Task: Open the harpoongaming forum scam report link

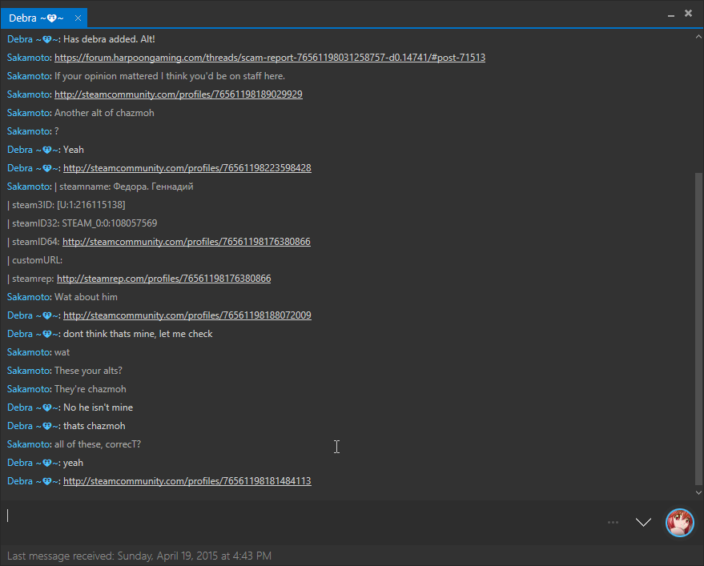Action: 269,58
